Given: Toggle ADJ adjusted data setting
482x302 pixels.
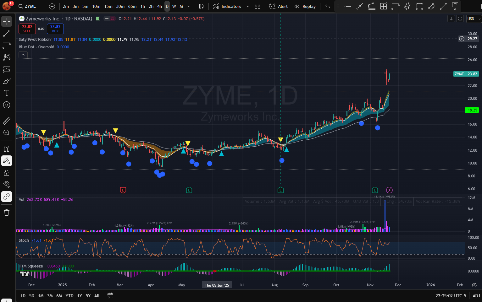Looking at the screenshot, I should click(x=476, y=296).
